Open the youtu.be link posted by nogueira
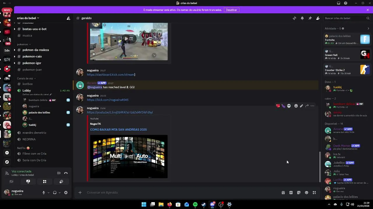This screenshot has height=209, width=373. 120,112
